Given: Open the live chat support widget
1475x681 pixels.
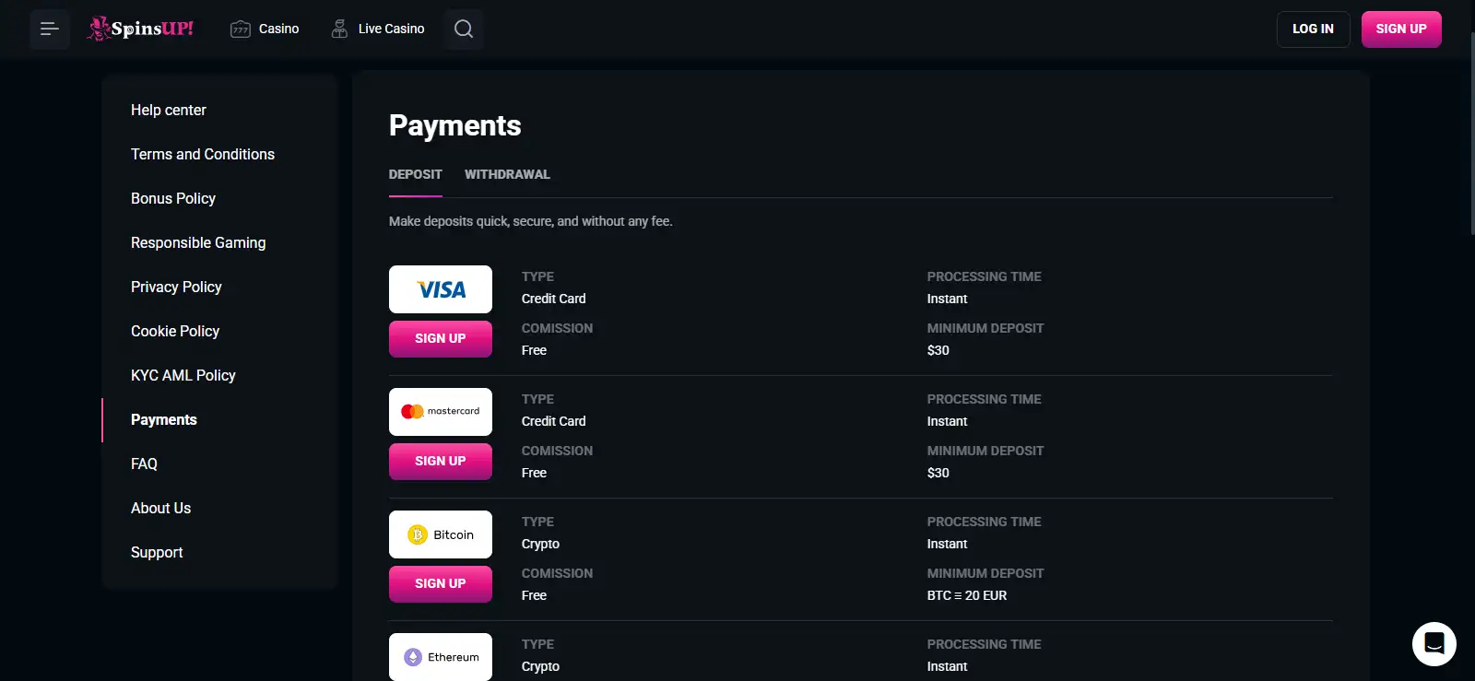Looking at the screenshot, I should click(x=1434, y=643).
